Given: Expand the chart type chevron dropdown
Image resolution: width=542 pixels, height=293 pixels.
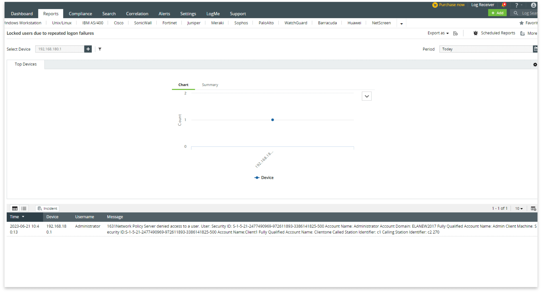Looking at the screenshot, I should click(366, 96).
